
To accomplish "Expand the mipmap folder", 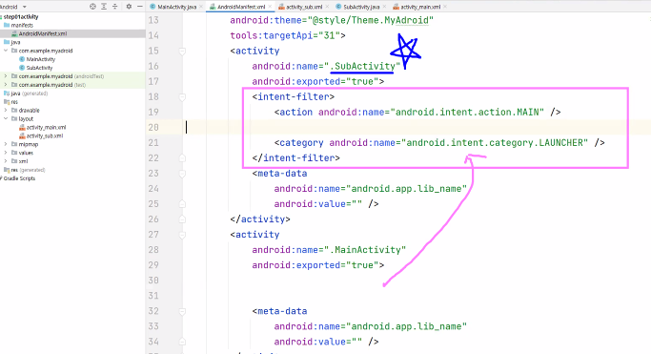I will [6, 144].
